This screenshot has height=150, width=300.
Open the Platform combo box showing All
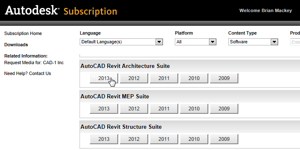[x=196, y=42]
